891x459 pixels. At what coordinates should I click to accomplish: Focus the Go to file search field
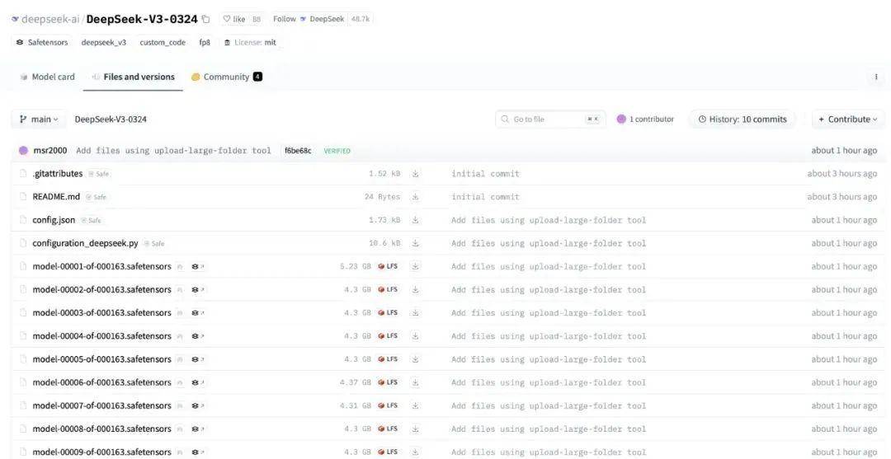(x=550, y=119)
